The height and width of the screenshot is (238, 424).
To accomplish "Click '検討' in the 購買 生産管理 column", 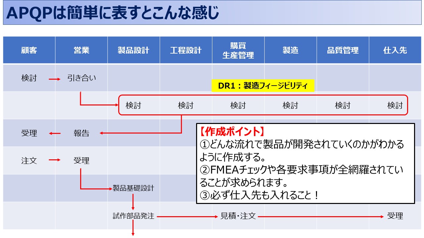I will coord(238,105).
